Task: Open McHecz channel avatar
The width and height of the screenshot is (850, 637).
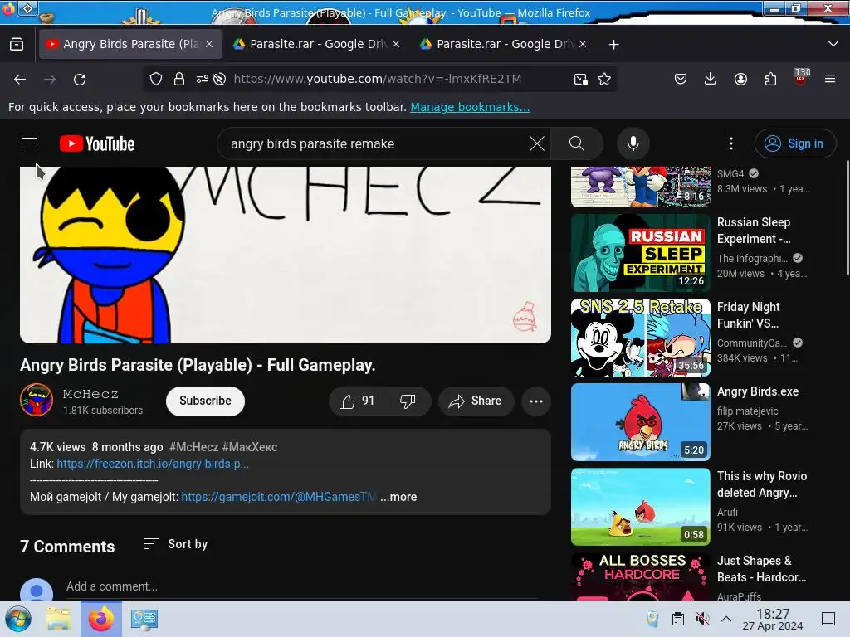Action: [37, 400]
